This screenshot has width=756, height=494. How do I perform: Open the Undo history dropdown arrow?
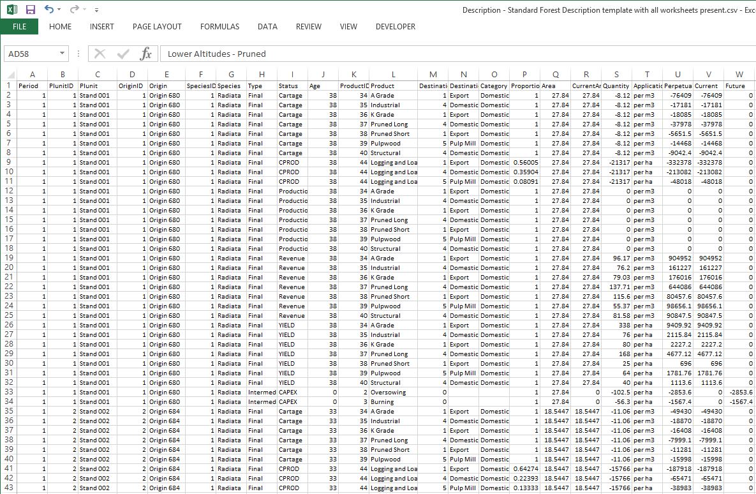click(59, 9)
